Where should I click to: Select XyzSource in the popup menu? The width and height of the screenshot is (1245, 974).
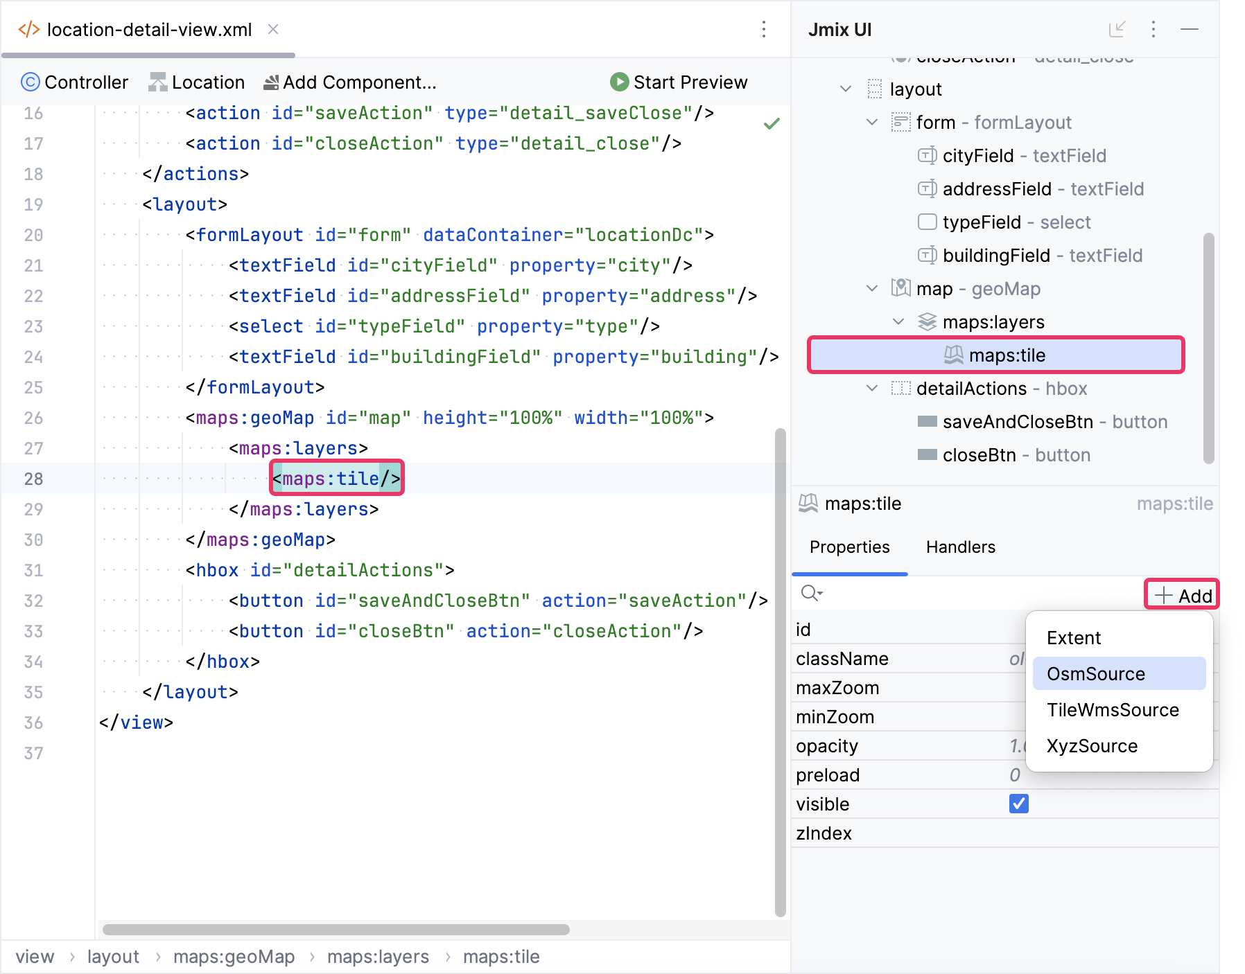pyautogui.click(x=1092, y=746)
